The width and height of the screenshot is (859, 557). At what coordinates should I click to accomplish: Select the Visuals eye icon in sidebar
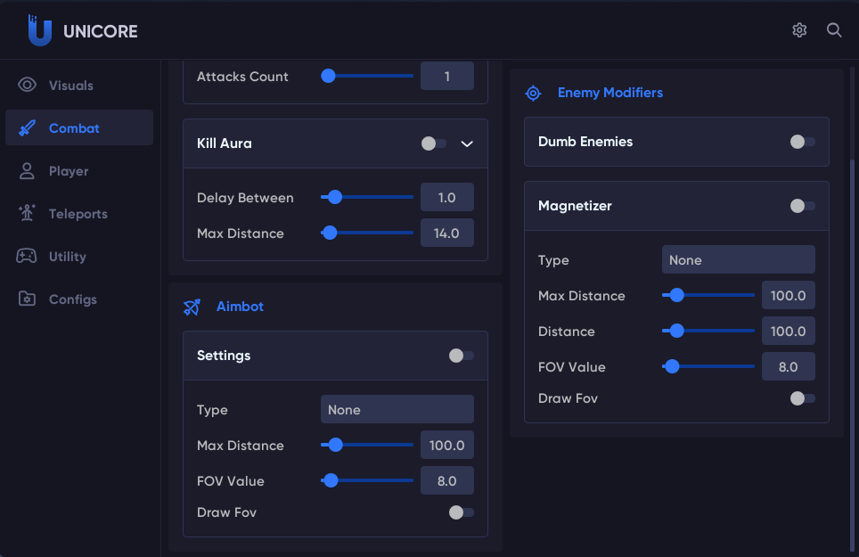pos(27,86)
